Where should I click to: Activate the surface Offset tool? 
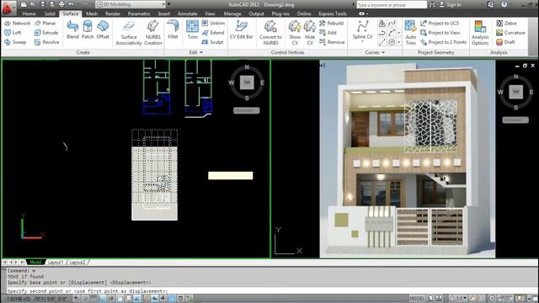103,29
